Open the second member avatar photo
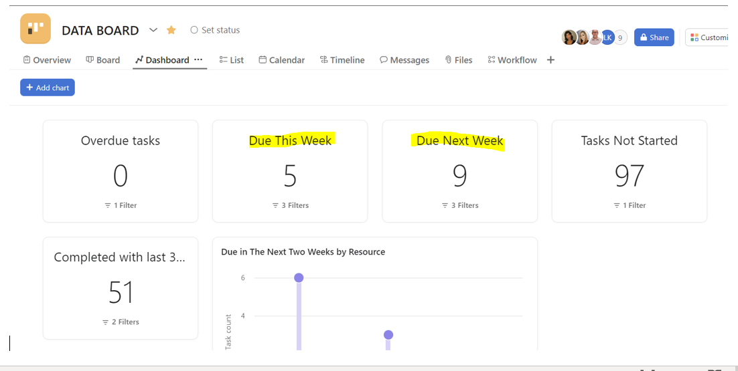The image size is (738, 371). (x=582, y=37)
